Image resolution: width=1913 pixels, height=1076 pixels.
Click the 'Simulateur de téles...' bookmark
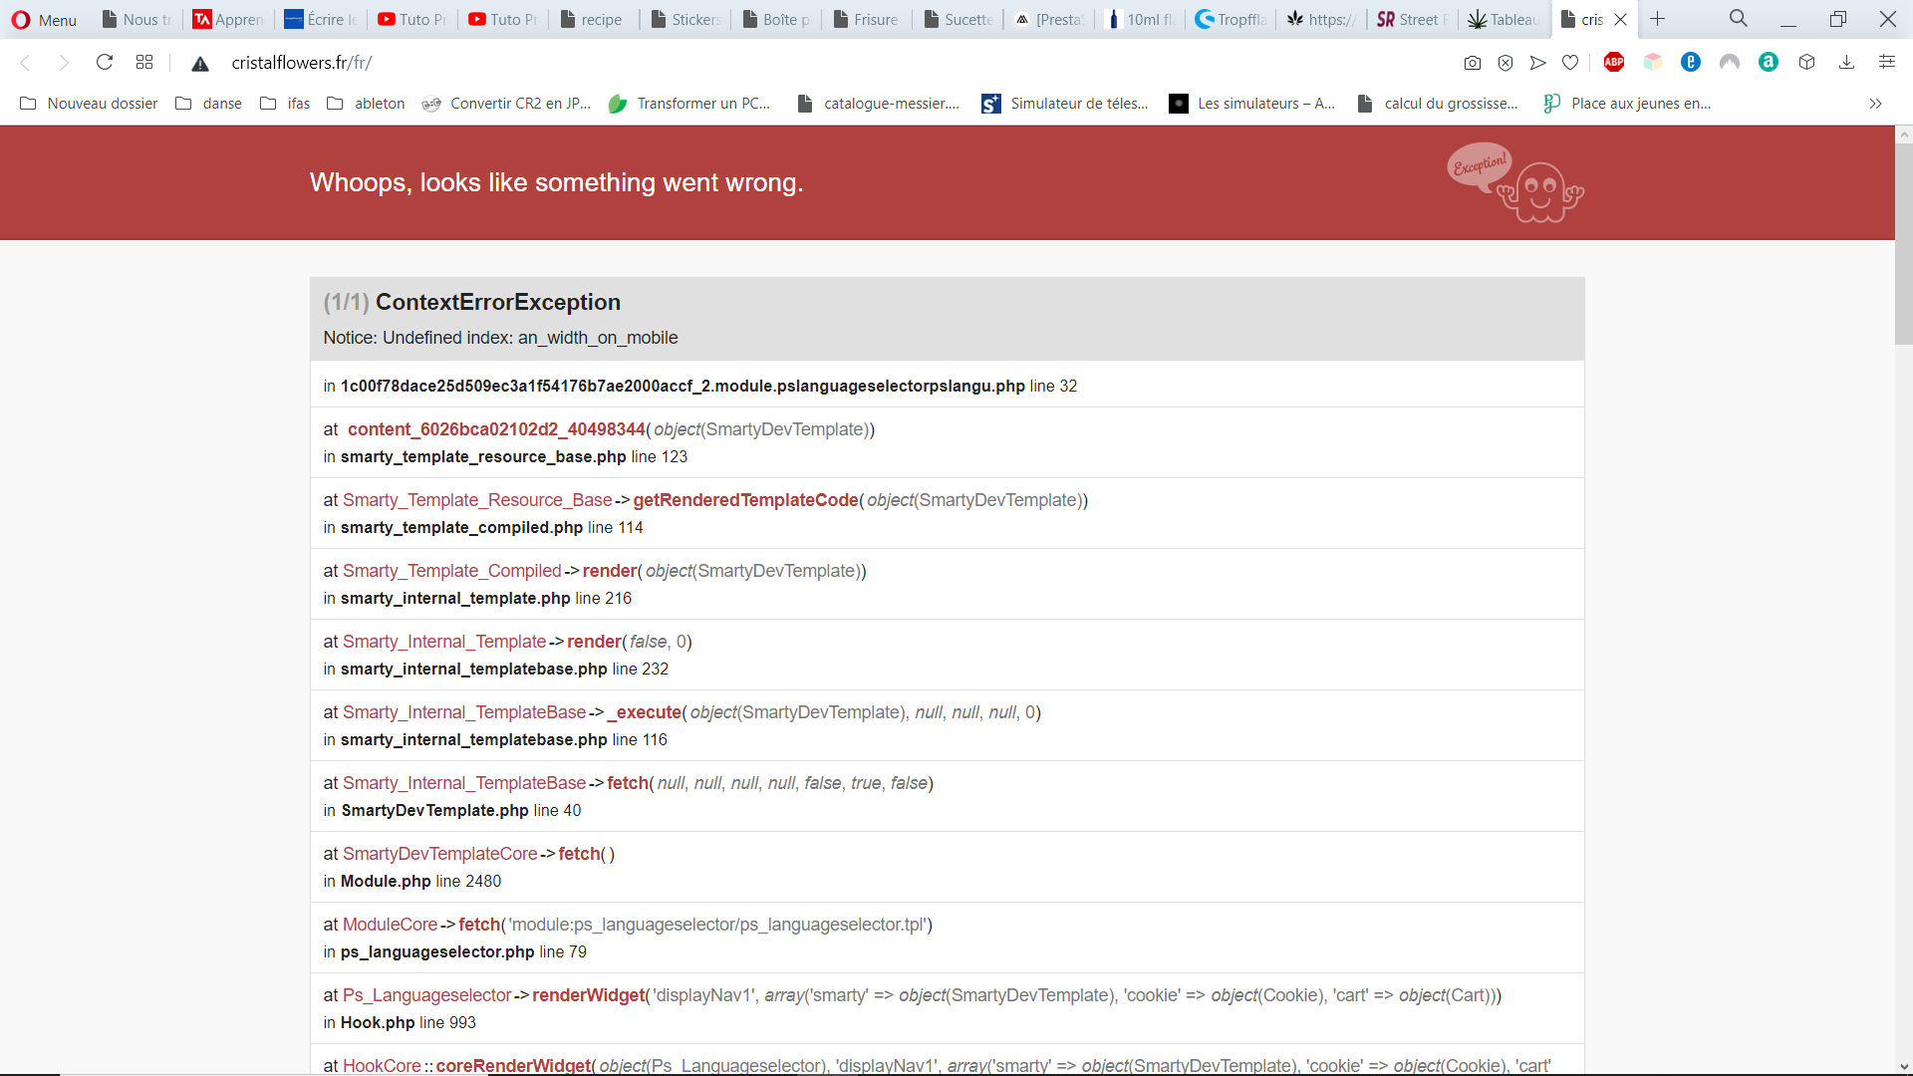tap(1065, 104)
